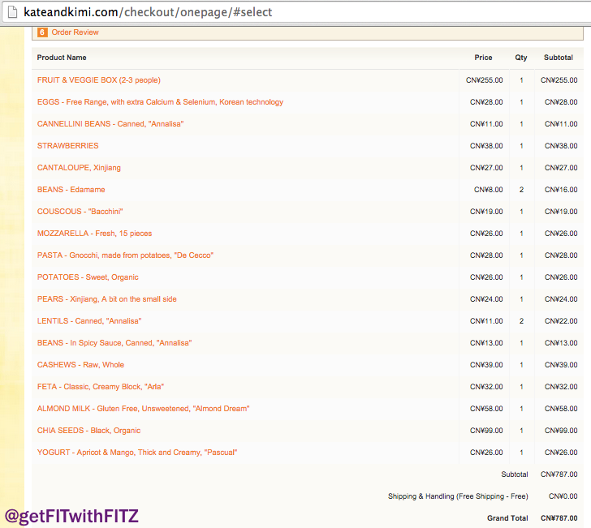This screenshot has width=591, height=528.
Task: Open FRUIT & VEGGIE BOX (2-3 people) link
Action: [99, 80]
